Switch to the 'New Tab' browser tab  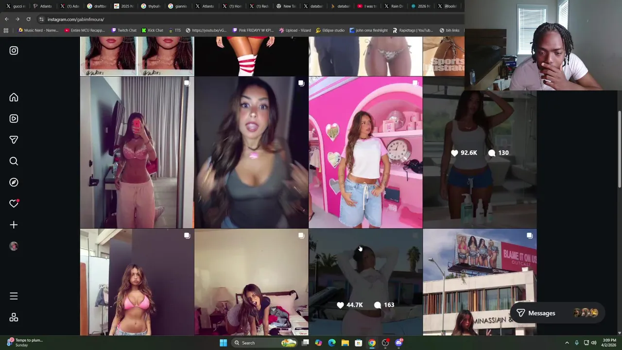[x=286, y=6]
